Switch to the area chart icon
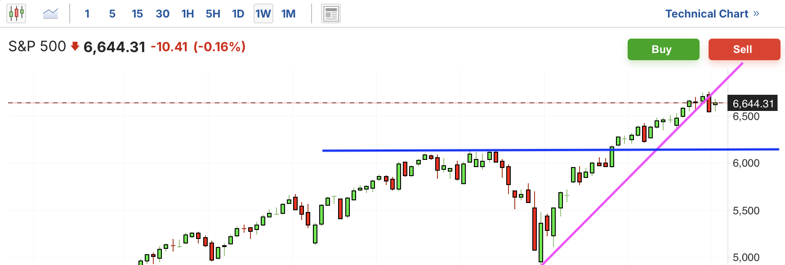Viewport: 785px width, 265px height. [x=50, y=13]
